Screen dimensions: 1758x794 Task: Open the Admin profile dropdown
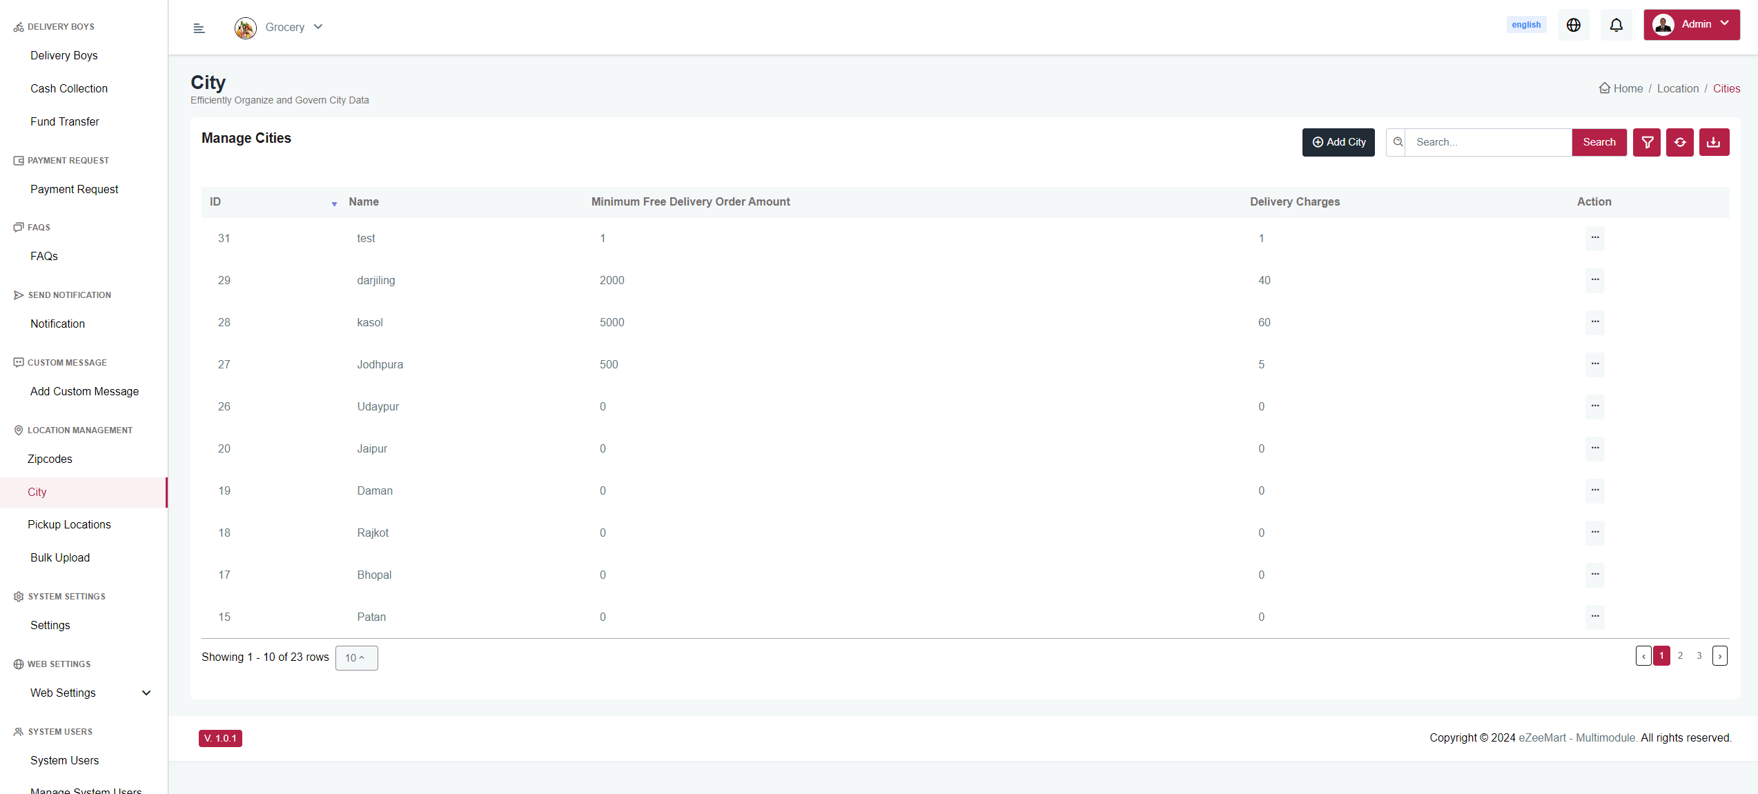coord(1691,25)
